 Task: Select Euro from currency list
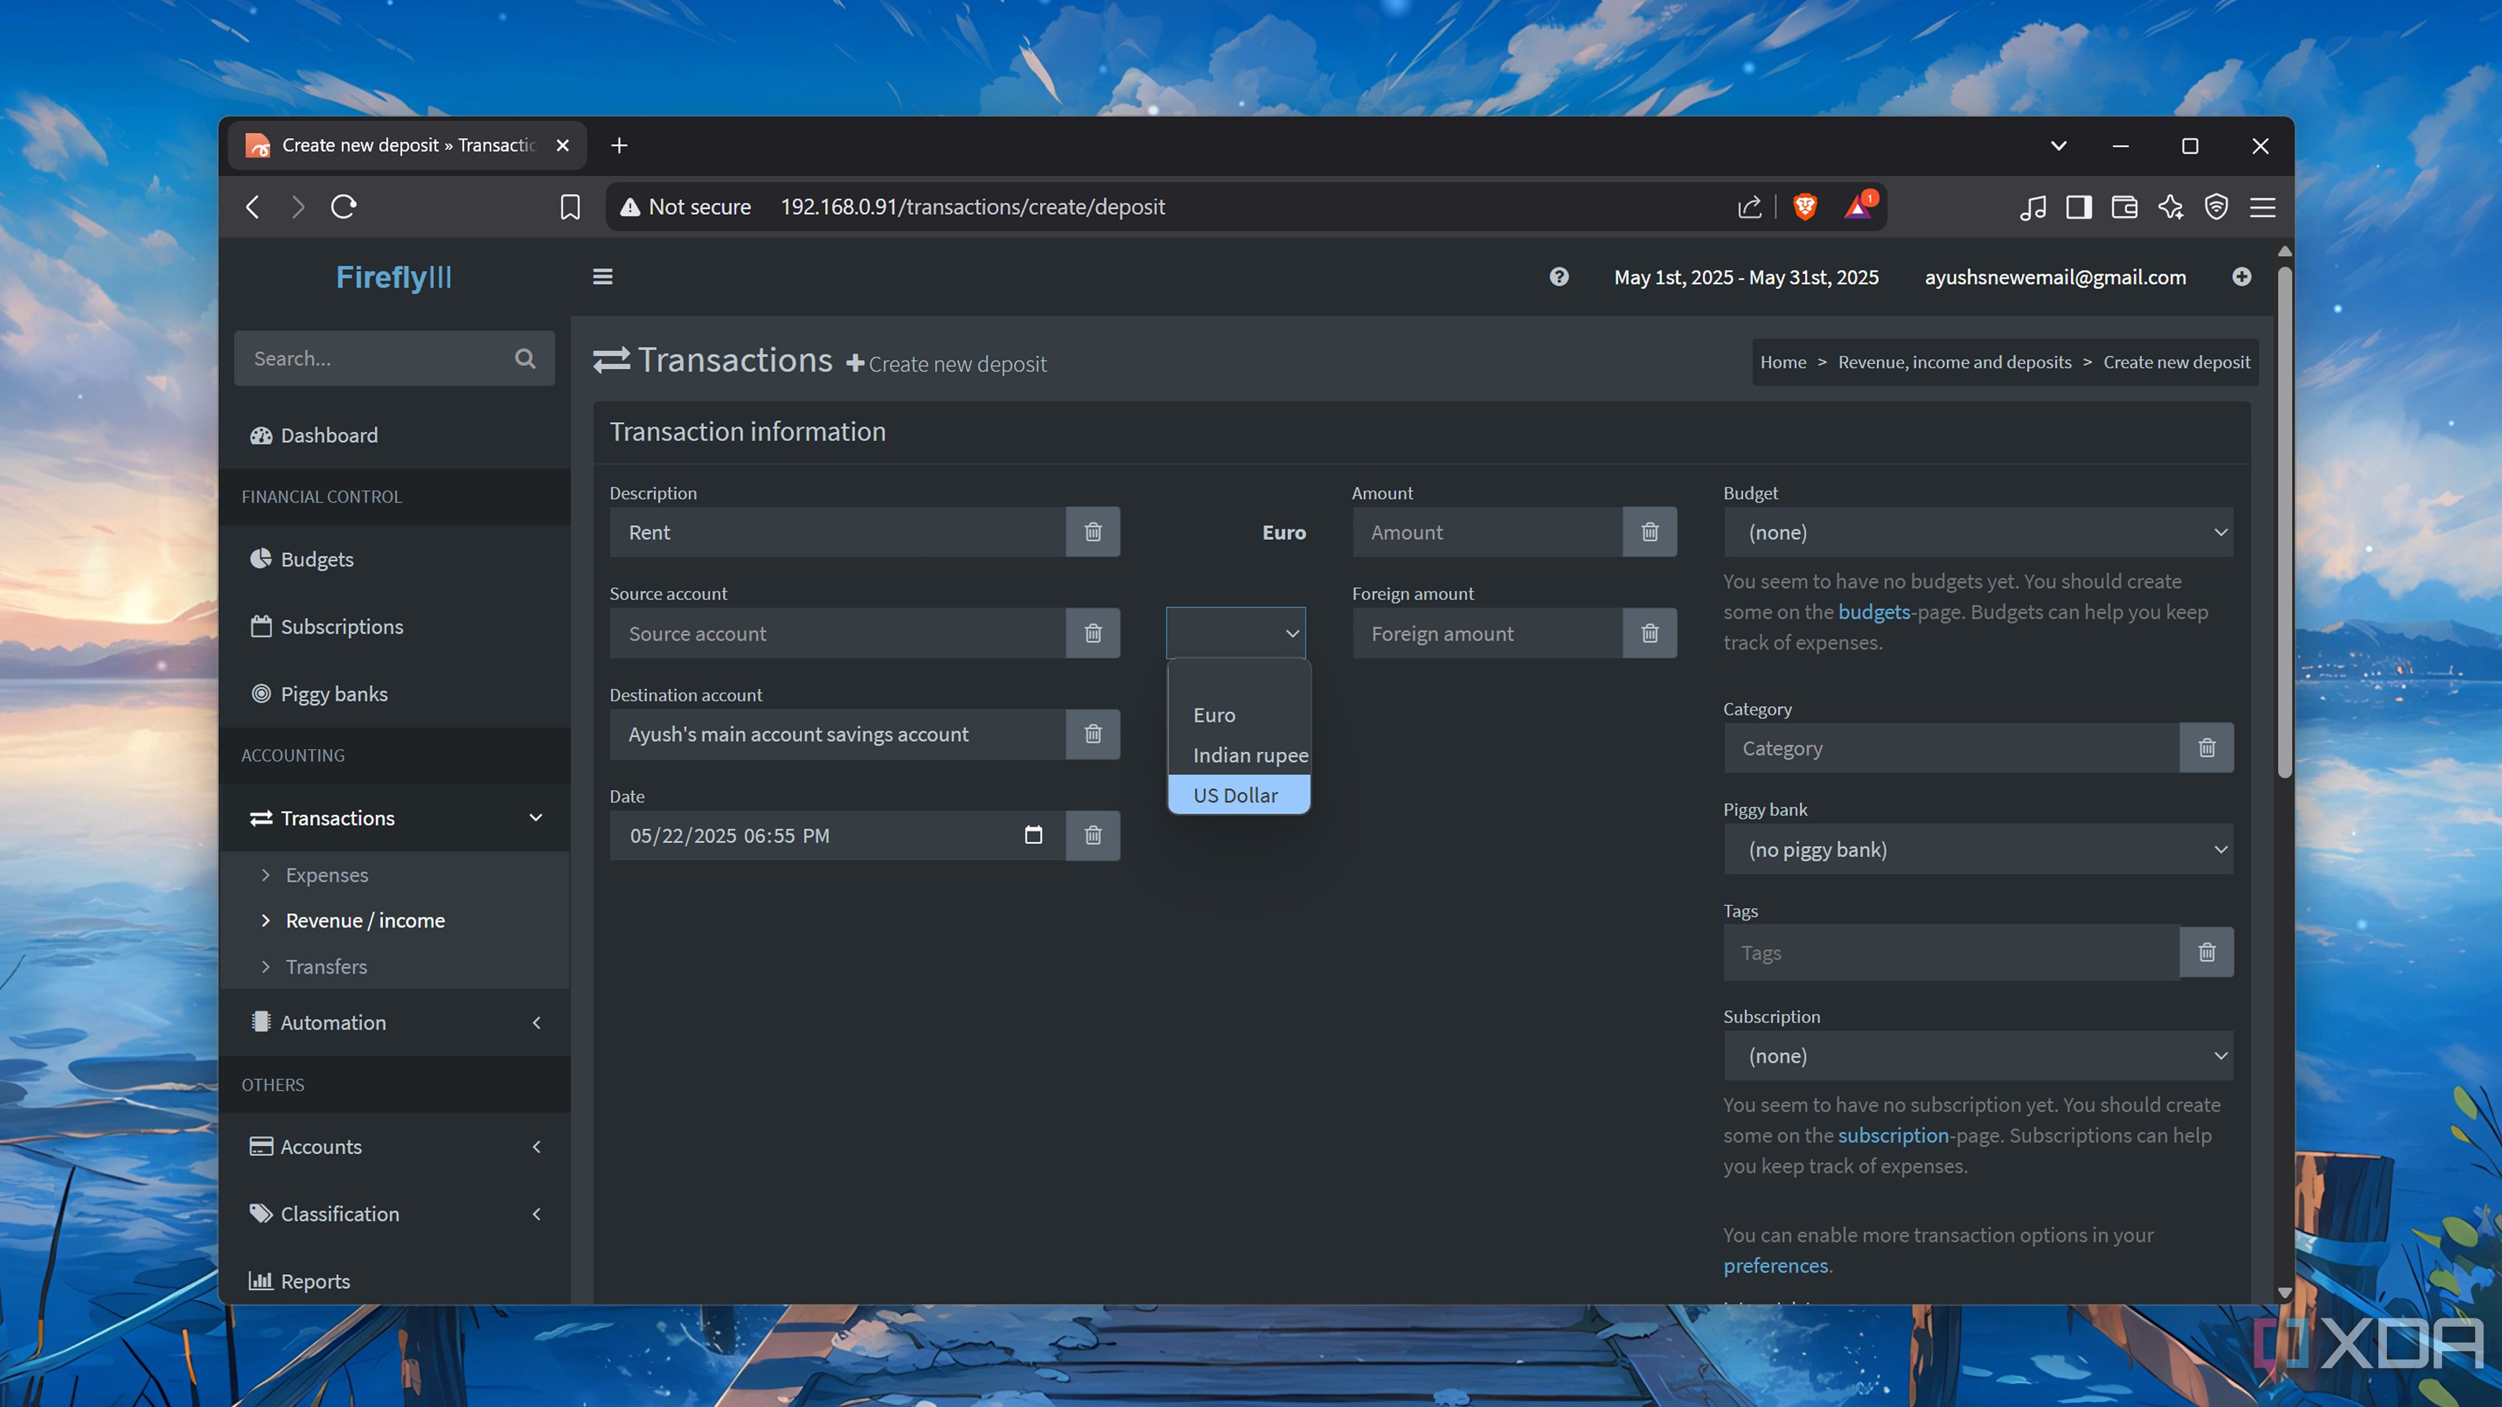tap(1239, 715)
